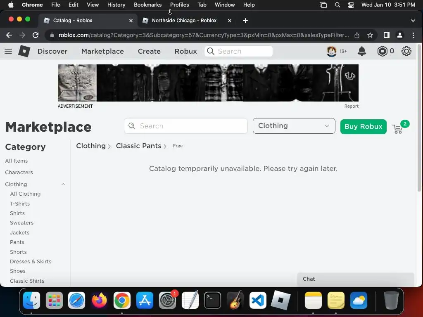This screenshot has height=317, width=423.
Task: Select Jackets subcategory
Action: point(20,233)
